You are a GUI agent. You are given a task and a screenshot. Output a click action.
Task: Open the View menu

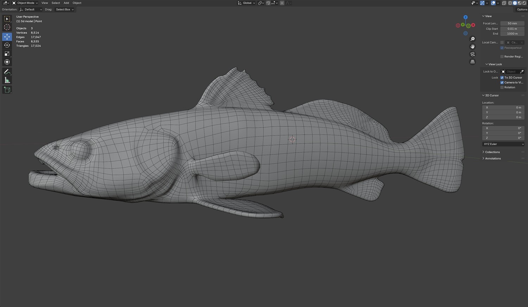tap(45, 3)
